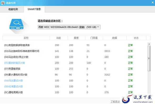Click the 请选择磁盘或者分区 label
Screen dimensions: 155x104
pos(50,21)
